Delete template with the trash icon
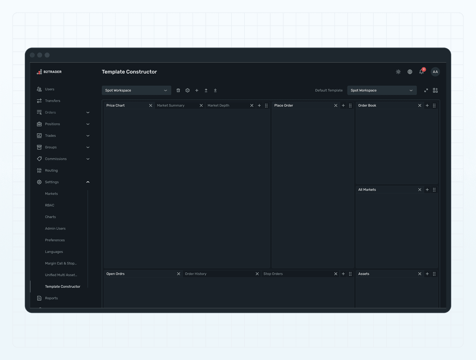The image size is (476, 360). (x=178, y=90)
